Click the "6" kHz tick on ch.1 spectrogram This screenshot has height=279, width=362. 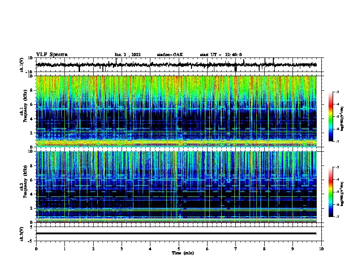coord(32,104)
